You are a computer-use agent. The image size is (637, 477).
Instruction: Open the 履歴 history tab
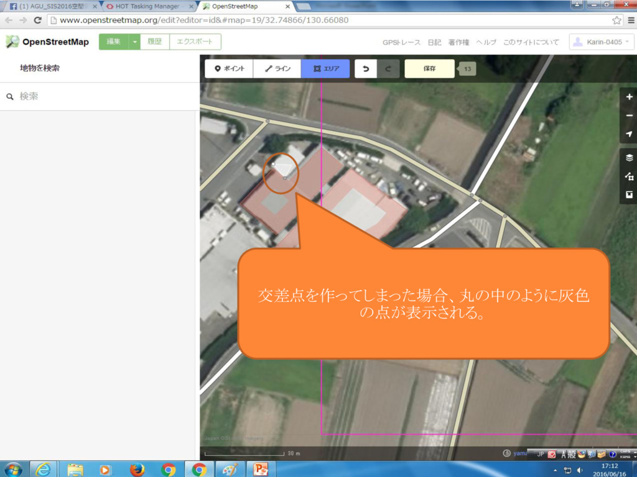[154, 42]
